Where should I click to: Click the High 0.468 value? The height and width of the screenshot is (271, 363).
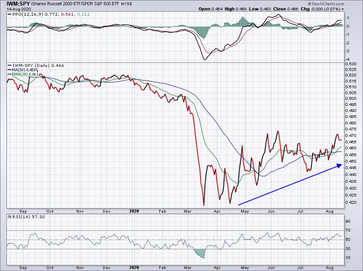pos(236,9)
